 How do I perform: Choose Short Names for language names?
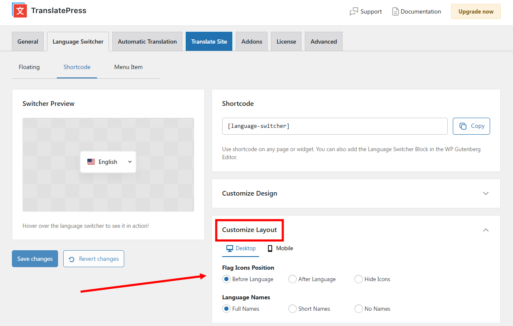(293, 309)
